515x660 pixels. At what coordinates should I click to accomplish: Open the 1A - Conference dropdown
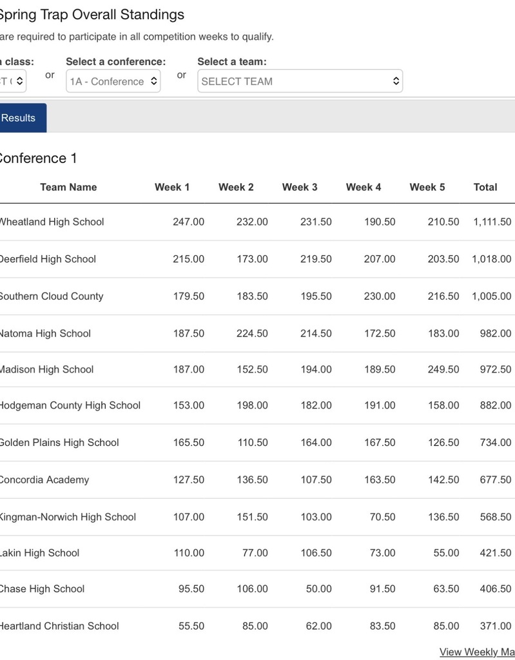coord(113,81)
